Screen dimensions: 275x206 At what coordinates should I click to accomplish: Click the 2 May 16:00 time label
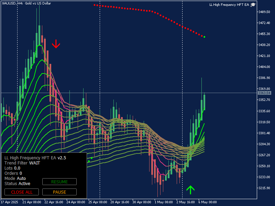(186, 202)
